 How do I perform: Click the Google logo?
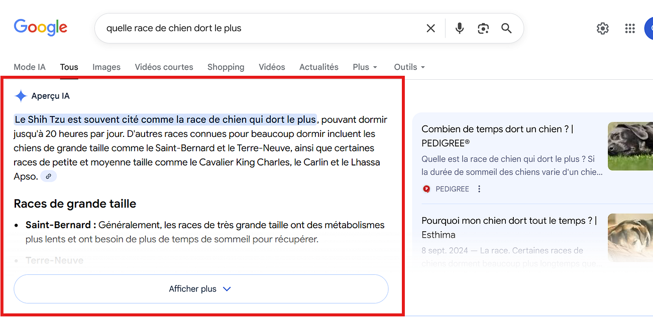click(x=41, y=28)
